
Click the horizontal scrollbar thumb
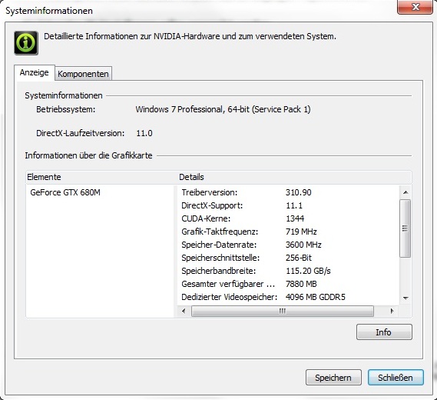click(x=283, y=311)
